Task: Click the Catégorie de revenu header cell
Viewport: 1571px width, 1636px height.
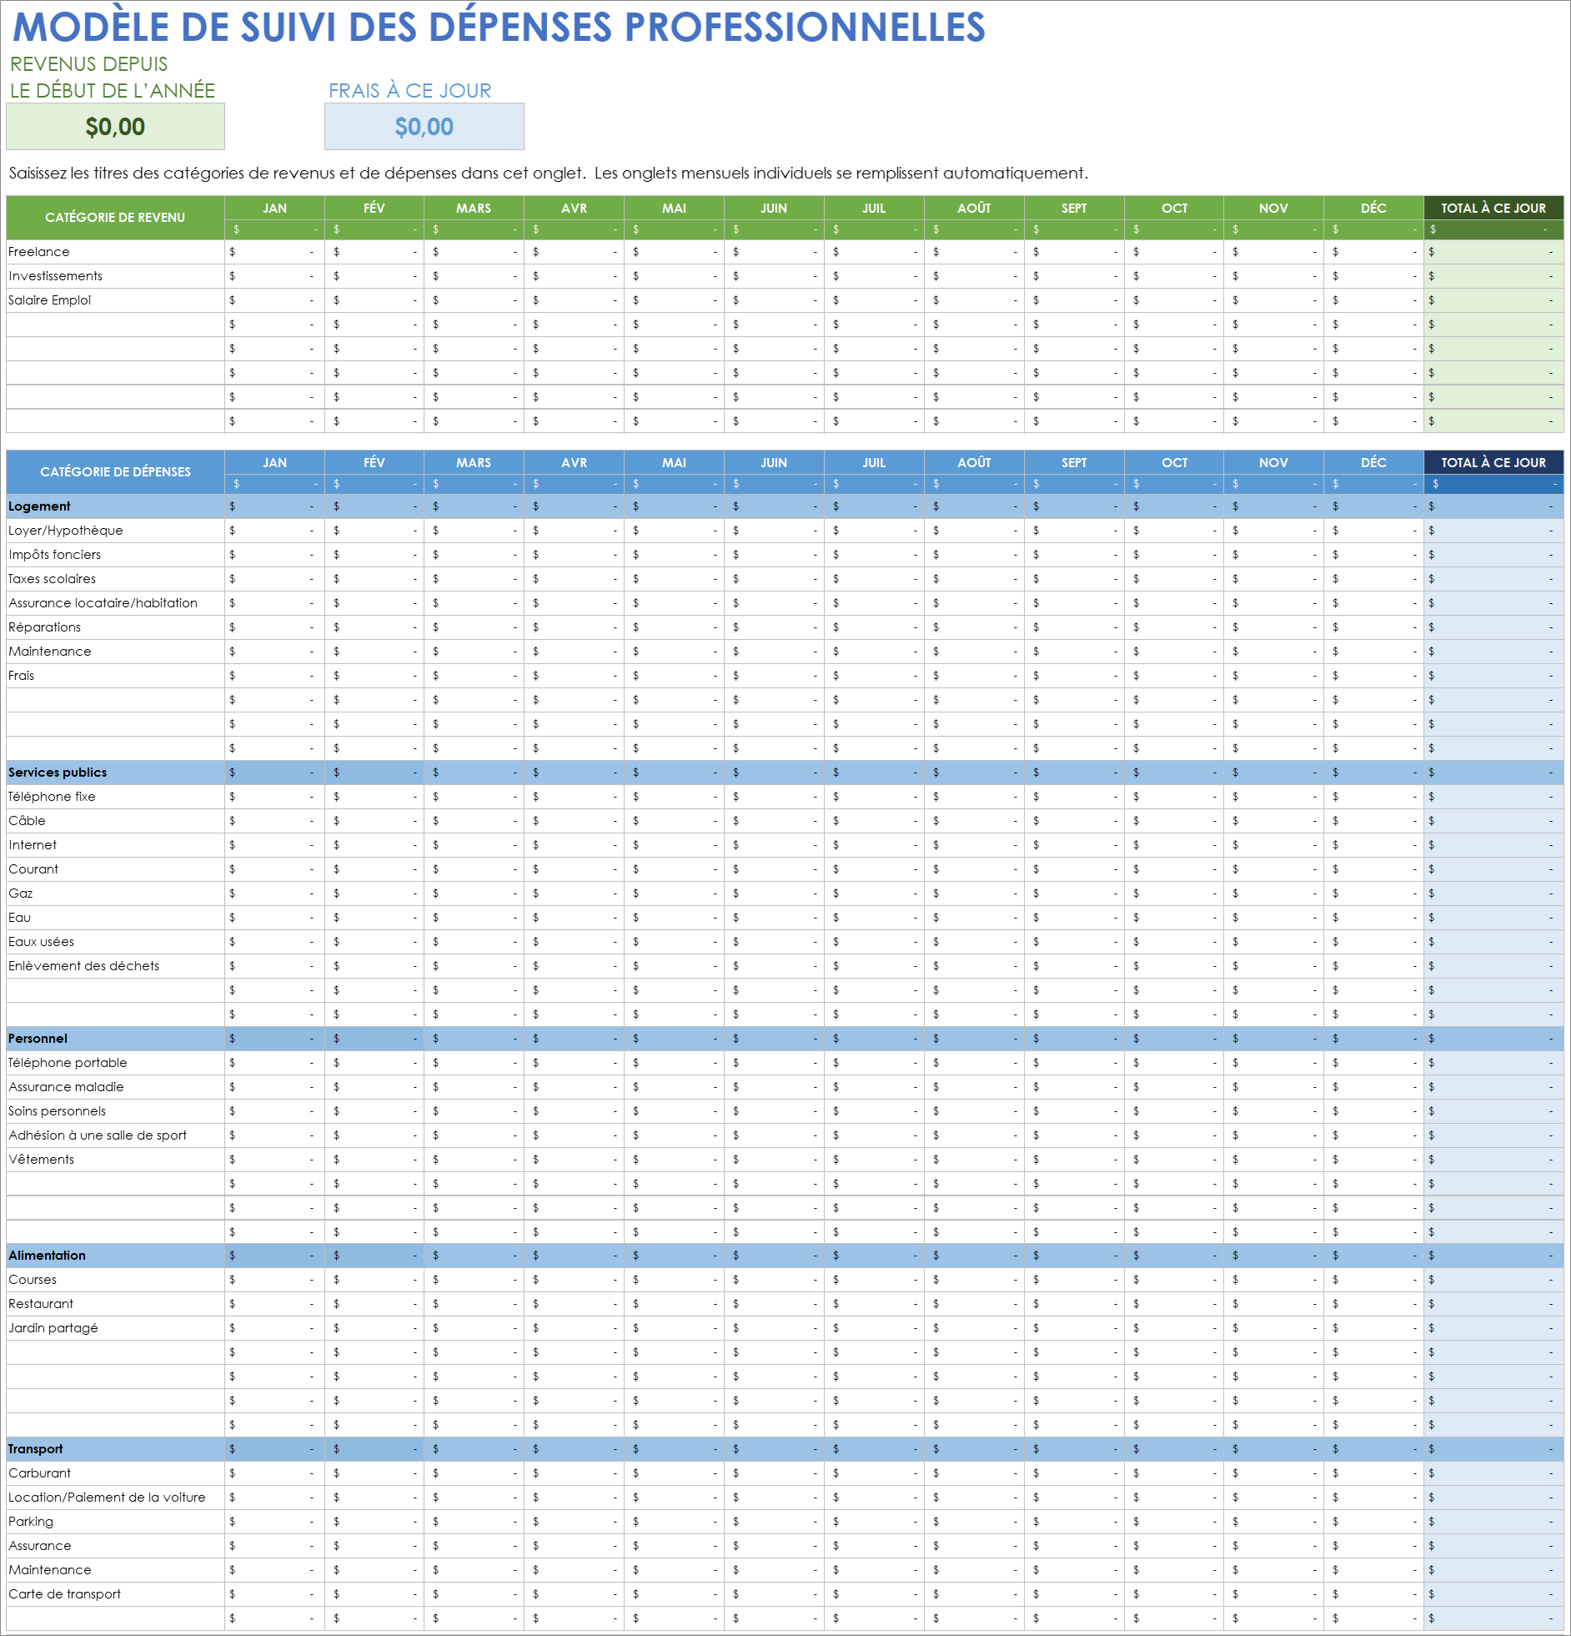Action: [x=115, y=218]
